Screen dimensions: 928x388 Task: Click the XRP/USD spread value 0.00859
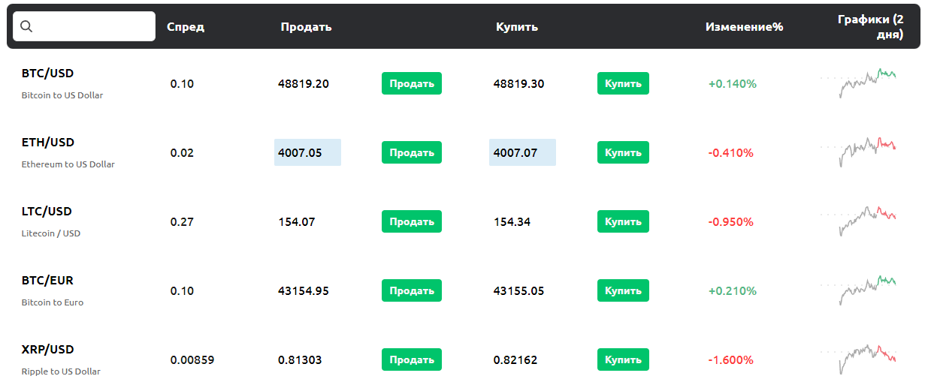click(x=192, y=359)
